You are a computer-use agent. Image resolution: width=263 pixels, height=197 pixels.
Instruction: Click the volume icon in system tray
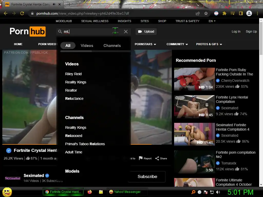(218, 192)
